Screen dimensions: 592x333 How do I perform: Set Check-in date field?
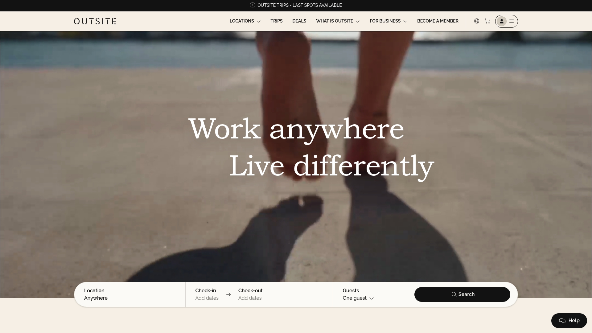(x=207, y=294)
